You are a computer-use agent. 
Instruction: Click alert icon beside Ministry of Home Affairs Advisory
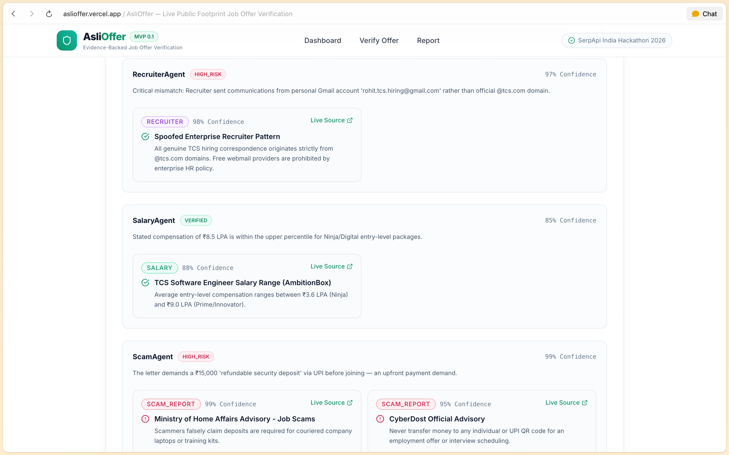146,419
